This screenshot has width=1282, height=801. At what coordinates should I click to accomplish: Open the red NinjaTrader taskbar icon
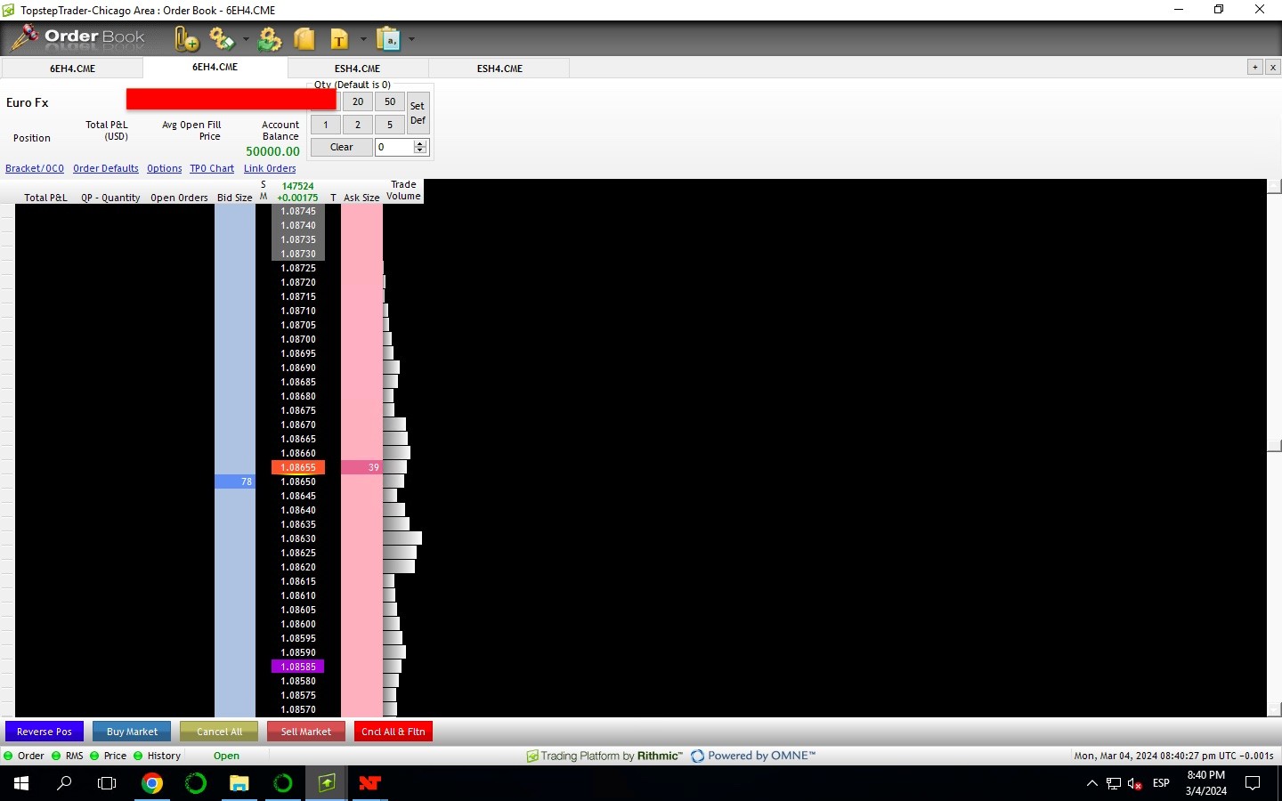coord(369,783)
